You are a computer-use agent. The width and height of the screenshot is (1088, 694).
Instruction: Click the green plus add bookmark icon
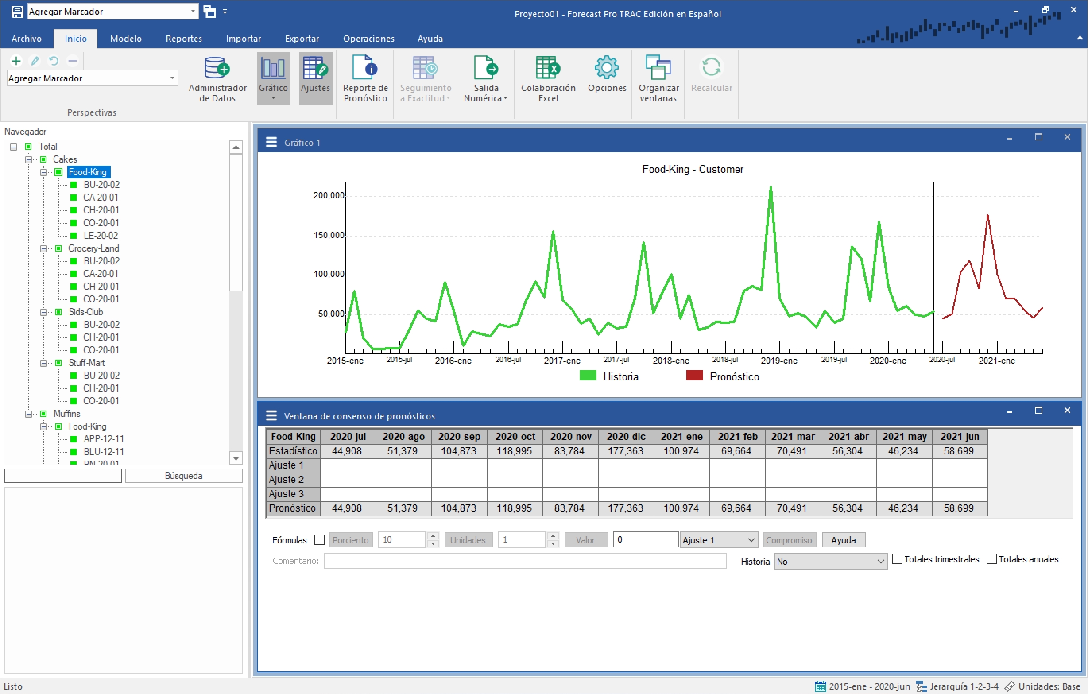pyautogui.click(x=16, y=60)
